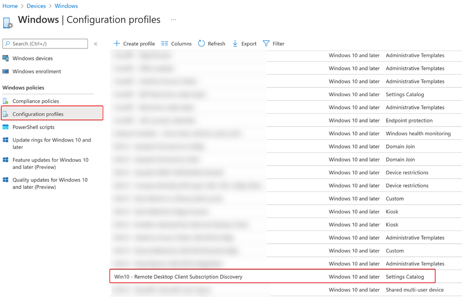Click Windows 10 and later in Shared multi-user row
This screenshot has height=297, width=462.
pos(354,290)
